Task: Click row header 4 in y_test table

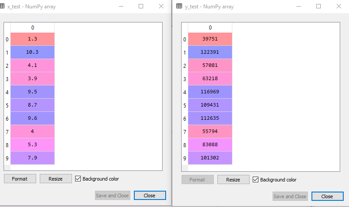Action: [185, 92]
